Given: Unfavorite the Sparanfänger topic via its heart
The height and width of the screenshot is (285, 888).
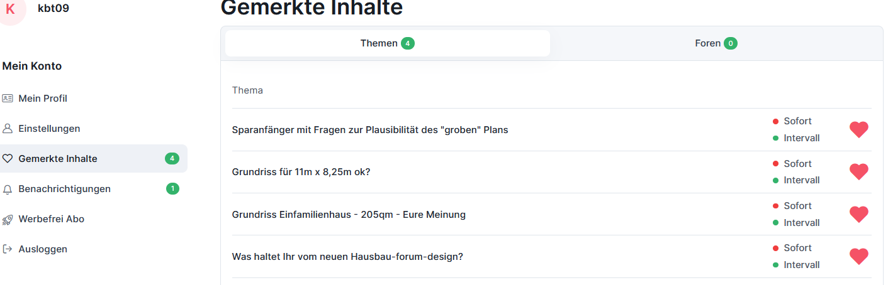Looking at the screenshot, I should tap(858, 130).
